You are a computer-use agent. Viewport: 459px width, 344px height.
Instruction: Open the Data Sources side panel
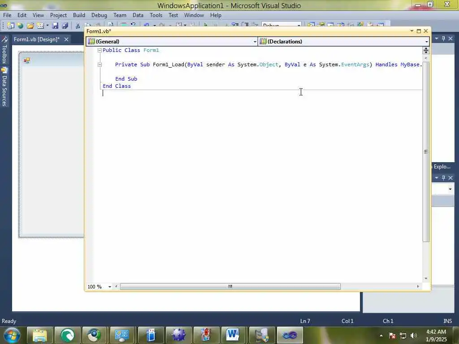tap(4, 87)
